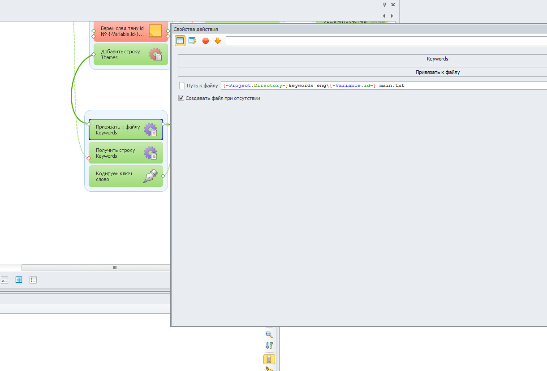This screenshot has height=371, width=547.
Task: Click the empty text field beside the orange arrow
Action: click(386, 41)
